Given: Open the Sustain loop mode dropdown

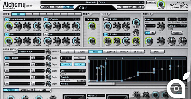Looking at the screenshot, I should pyautogui.click(x=73, y=77).
